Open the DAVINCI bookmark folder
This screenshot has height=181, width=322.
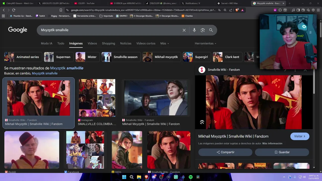122,16
